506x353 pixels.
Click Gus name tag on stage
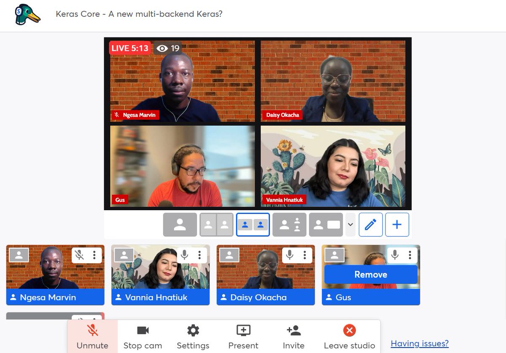click(120, 200)
